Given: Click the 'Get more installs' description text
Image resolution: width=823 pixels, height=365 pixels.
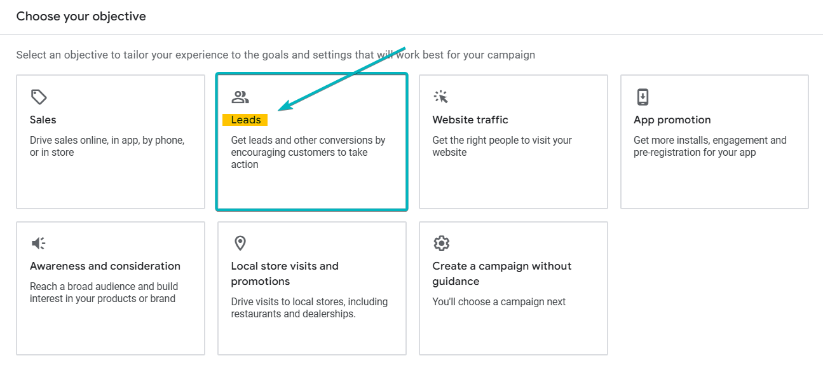Looking at the screenshot, I should click(x=709, y=146).
